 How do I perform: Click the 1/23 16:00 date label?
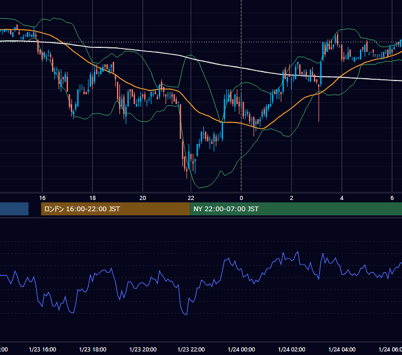point(43,349)
